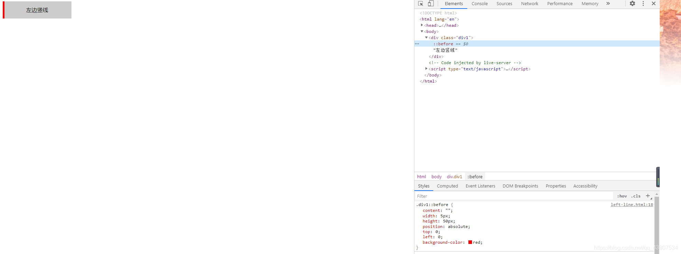Viewport: 681px width, 254px height.
Task: Select the closing </body> row
Action: pyautogui.click(x=537, y=75)
